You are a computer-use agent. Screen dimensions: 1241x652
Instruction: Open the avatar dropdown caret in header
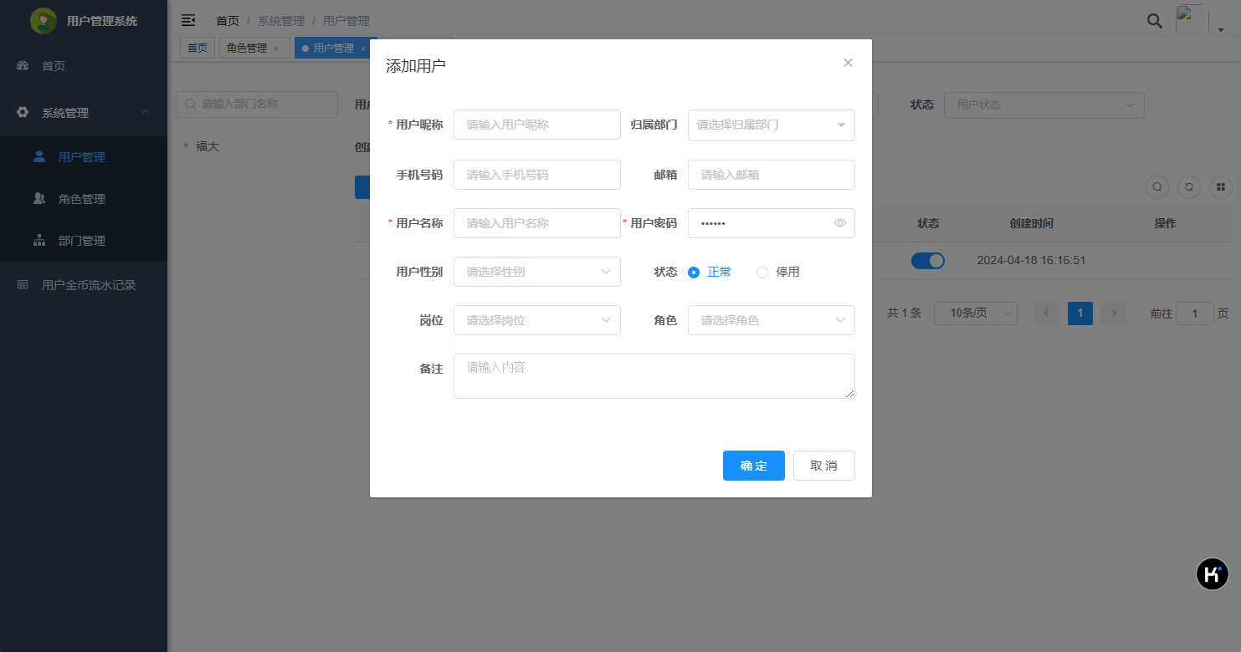click(1221, 30)
